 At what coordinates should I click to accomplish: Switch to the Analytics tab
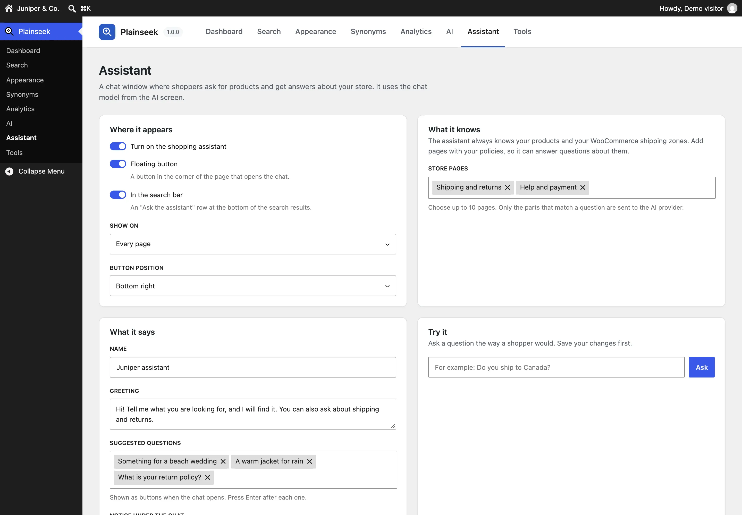pos(416,32)
